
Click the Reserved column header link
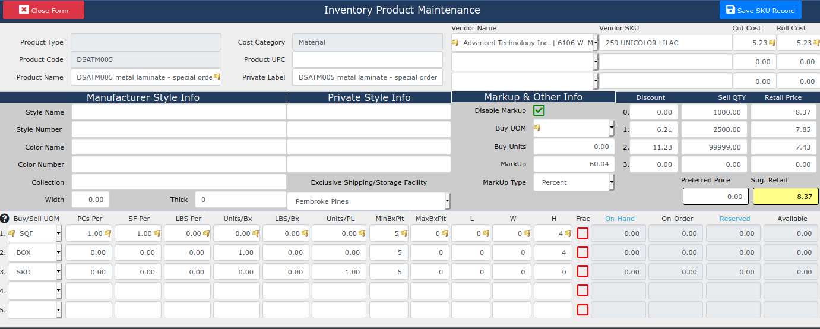[734, 219]
